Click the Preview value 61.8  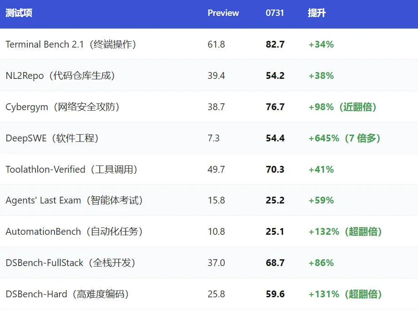click(x=216, y=44)
